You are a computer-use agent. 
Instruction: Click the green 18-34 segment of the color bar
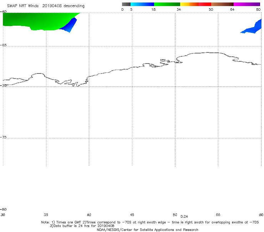click(167, 4)
